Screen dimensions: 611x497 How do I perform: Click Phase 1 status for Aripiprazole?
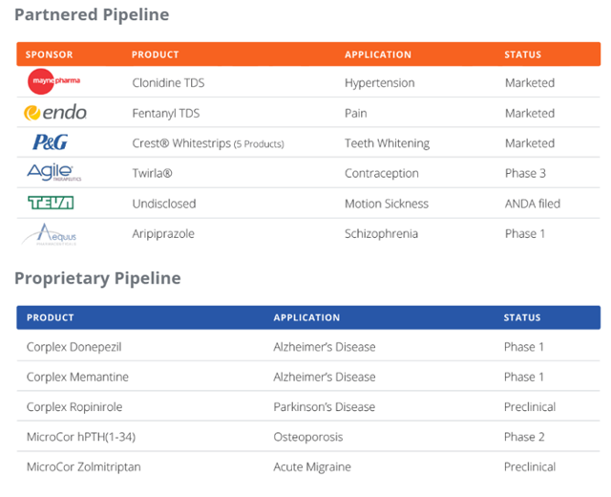525,233
